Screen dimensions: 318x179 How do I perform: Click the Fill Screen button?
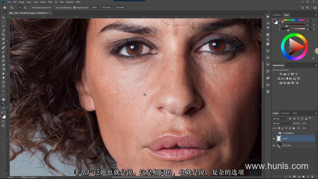pos(120,8)
